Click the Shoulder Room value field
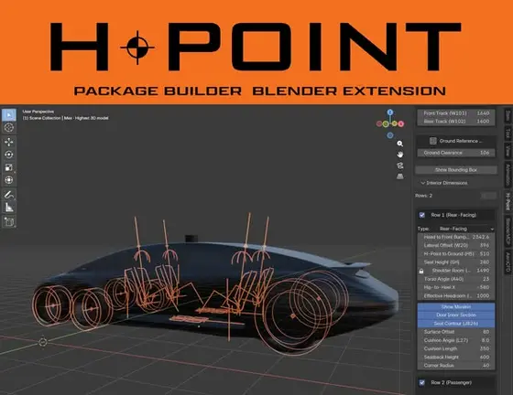The height and width of the screenshot is (395, 513). pos(460,271)
